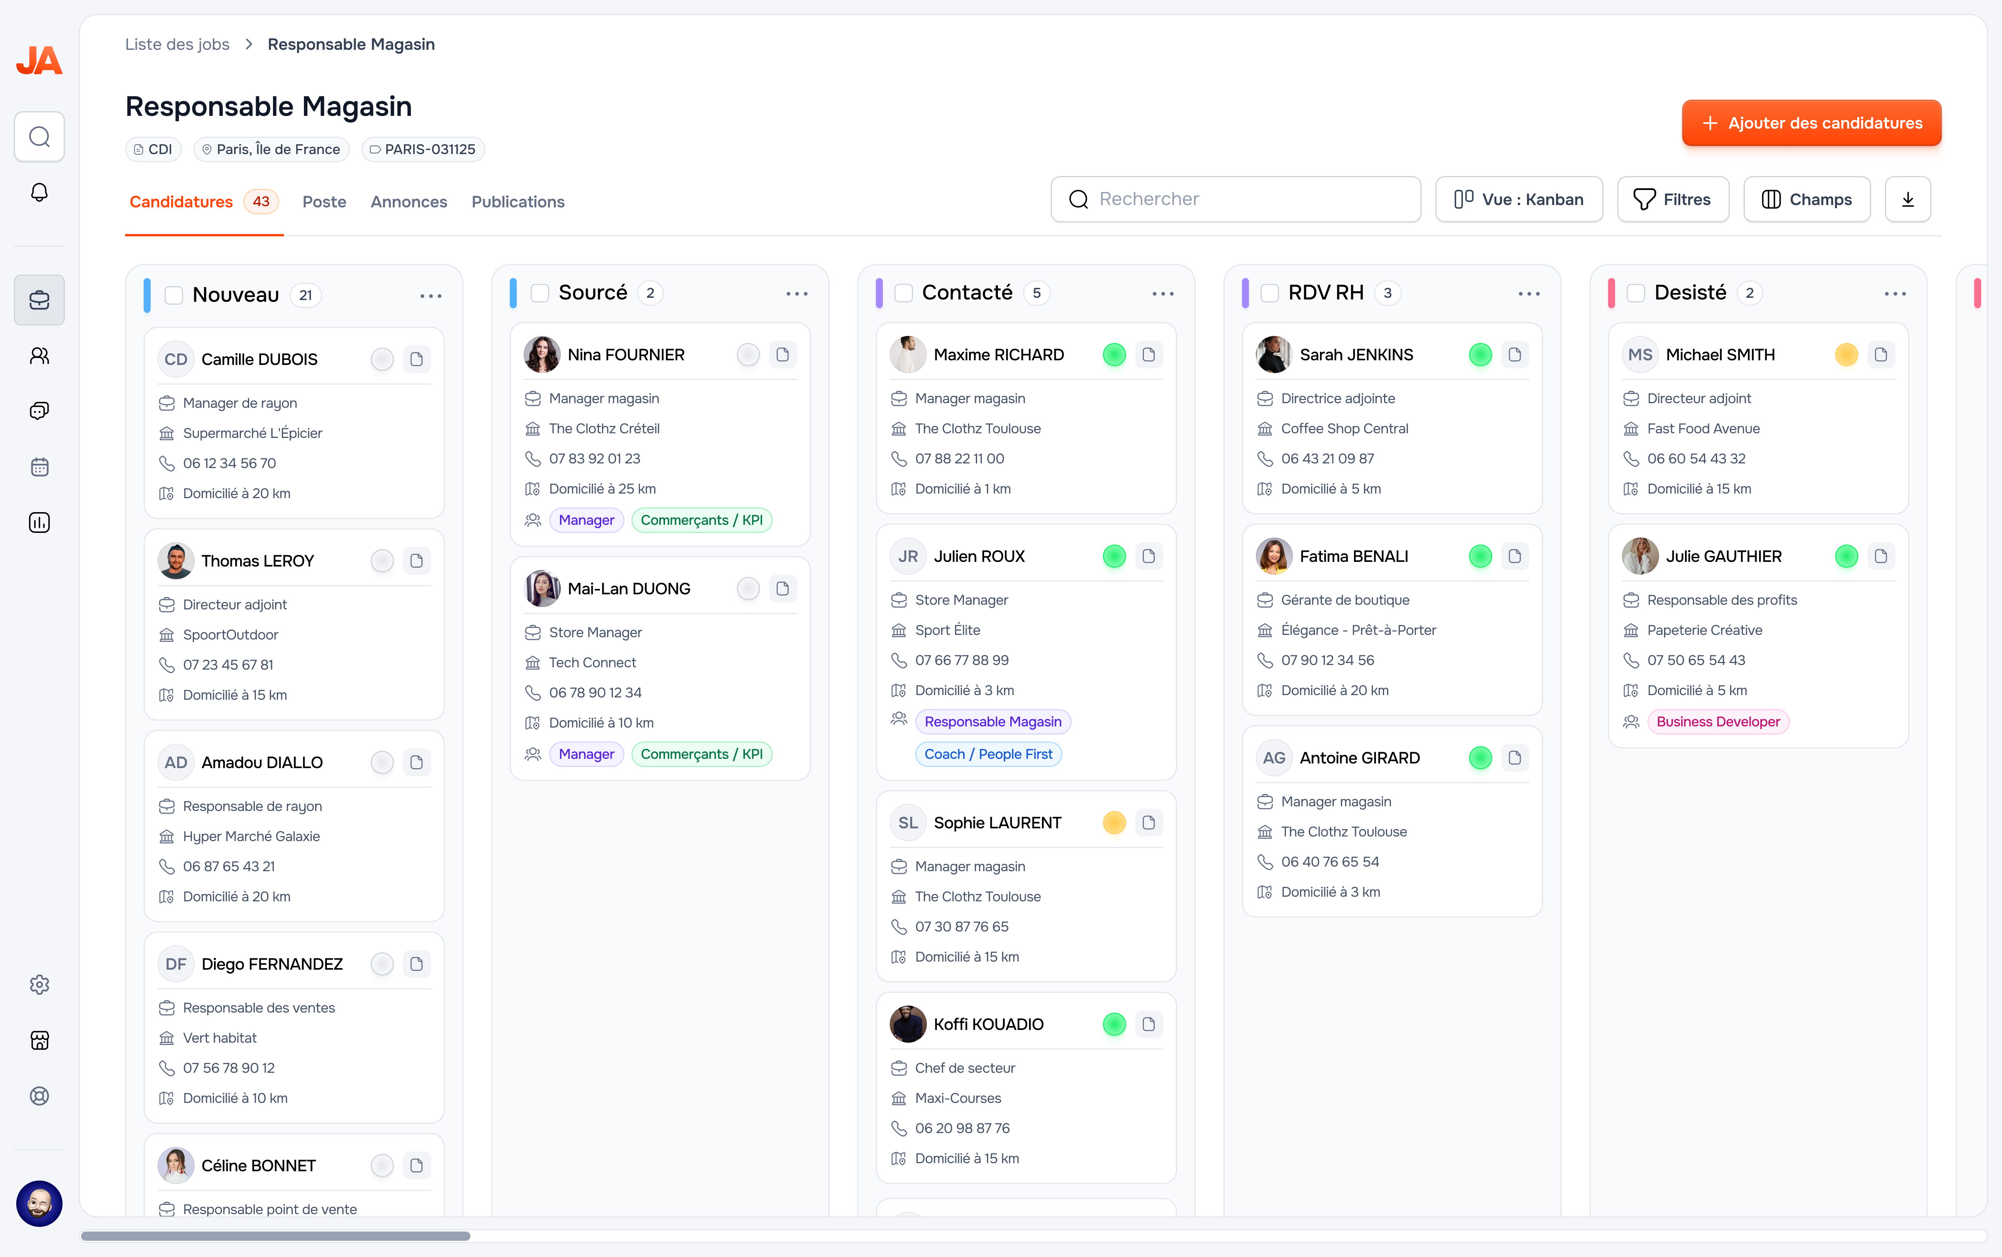Click the download export button
Screen dimensions: 2002x1257
coord(1908,200)
